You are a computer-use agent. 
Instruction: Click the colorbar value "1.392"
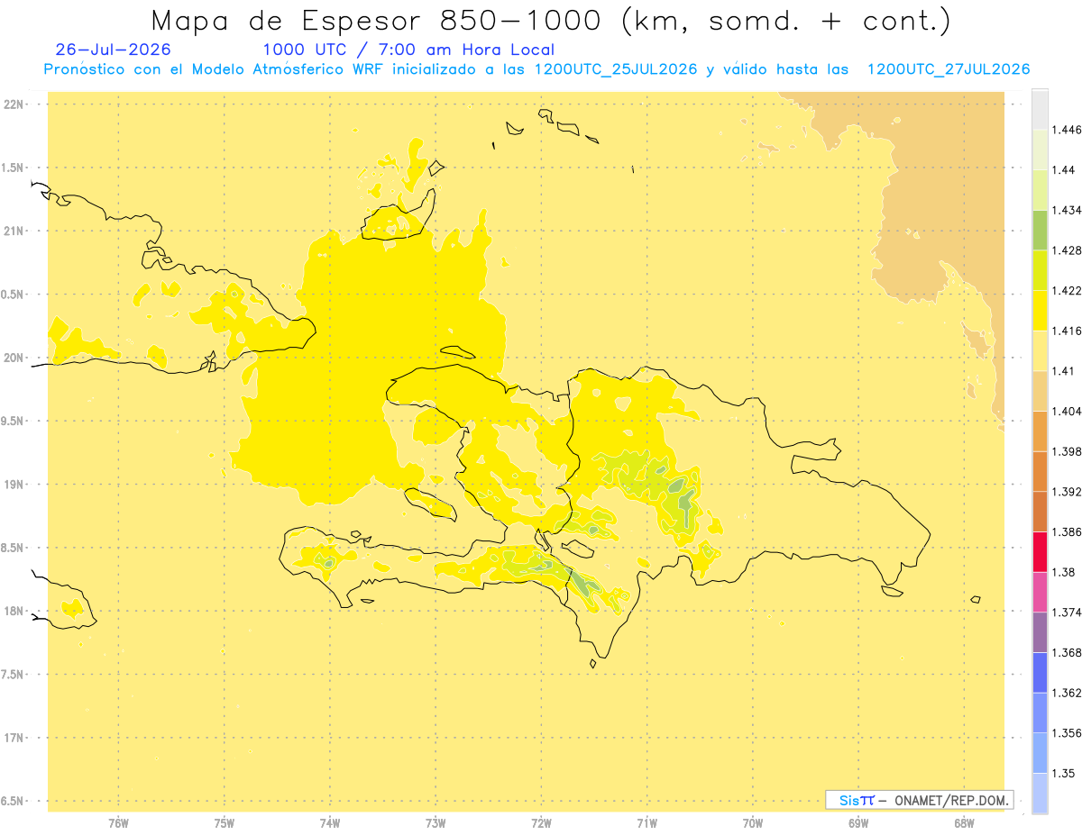tap(1068, 492)
